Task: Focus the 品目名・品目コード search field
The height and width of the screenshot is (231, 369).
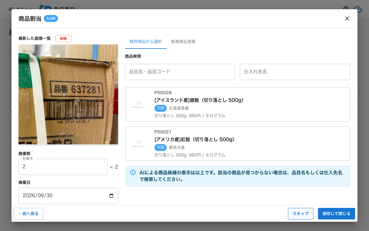Action: (180, 72)
